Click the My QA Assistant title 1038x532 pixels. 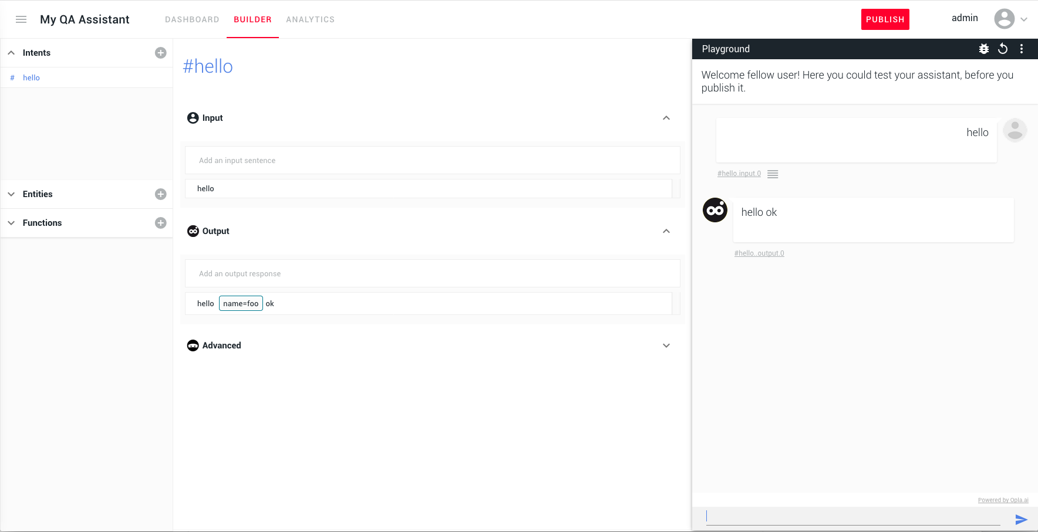click(85, 19)
